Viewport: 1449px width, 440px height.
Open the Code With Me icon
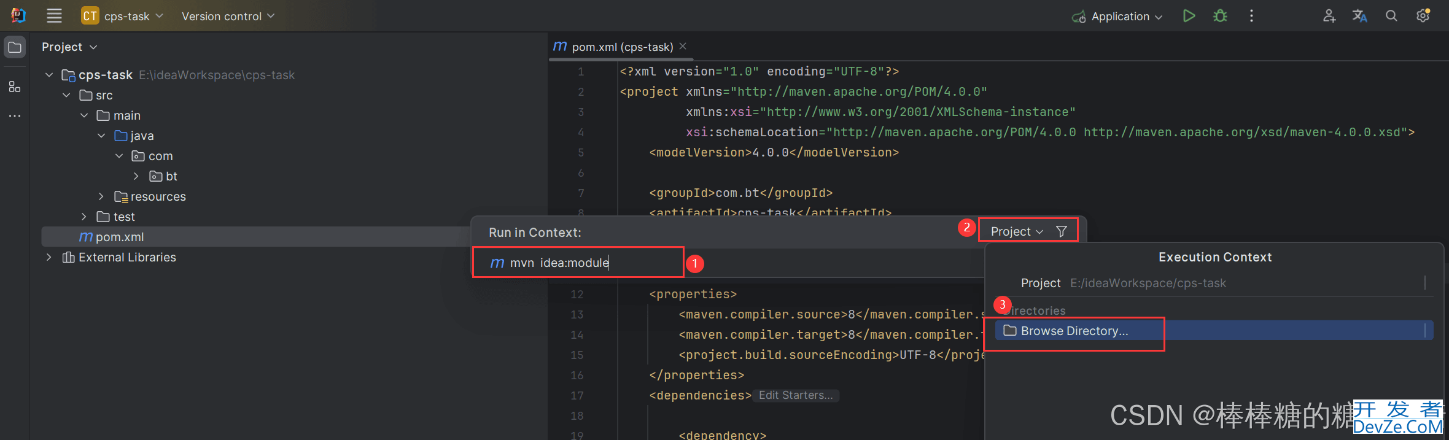pyautogui.click(x=1329, y=16)
